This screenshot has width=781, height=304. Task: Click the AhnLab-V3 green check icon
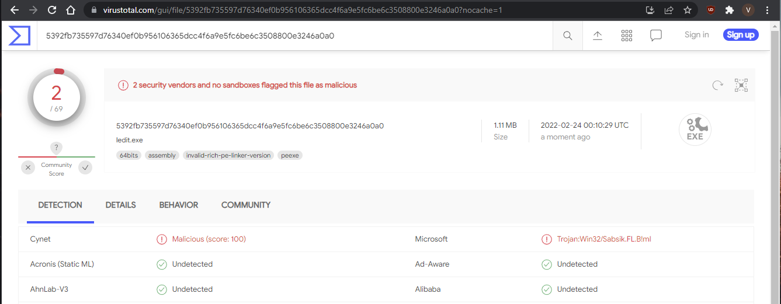[162, 289]
